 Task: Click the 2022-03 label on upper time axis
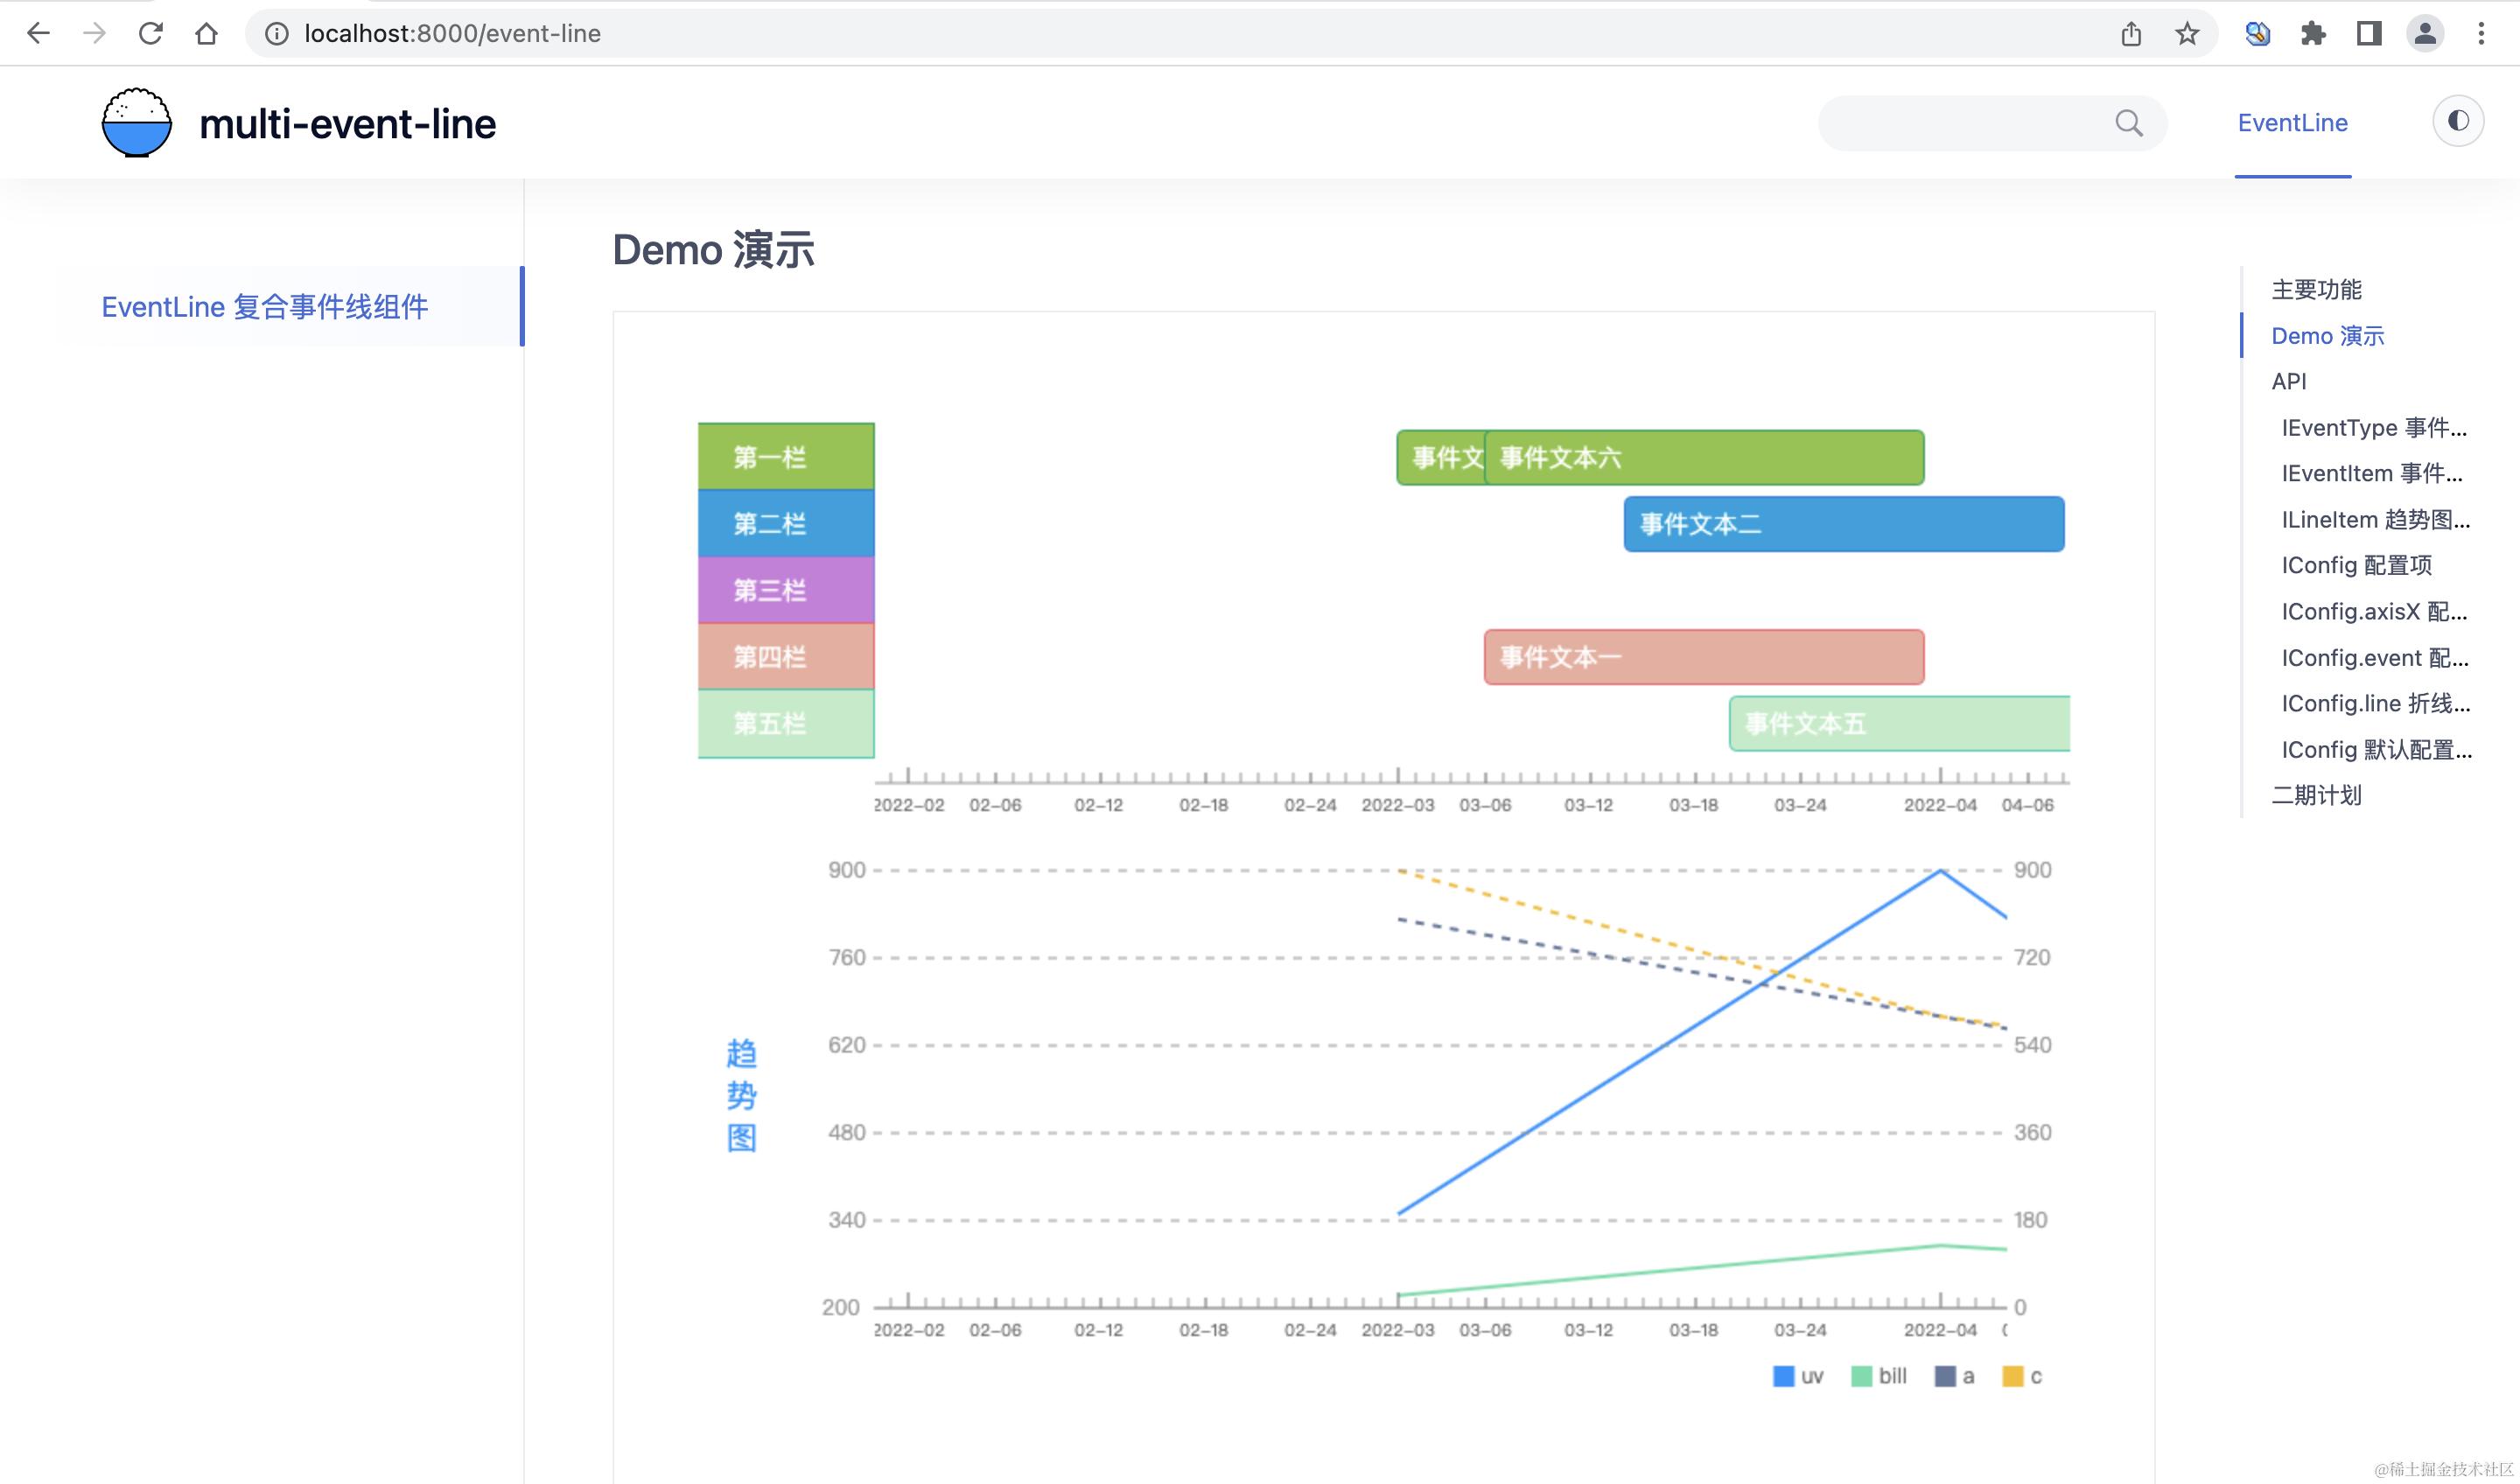(1397, 805)
